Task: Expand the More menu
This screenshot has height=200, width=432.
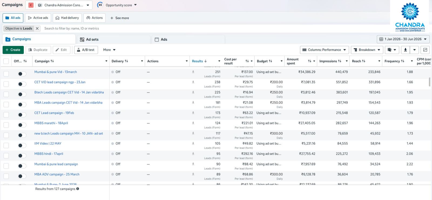Action: point(109,50)
